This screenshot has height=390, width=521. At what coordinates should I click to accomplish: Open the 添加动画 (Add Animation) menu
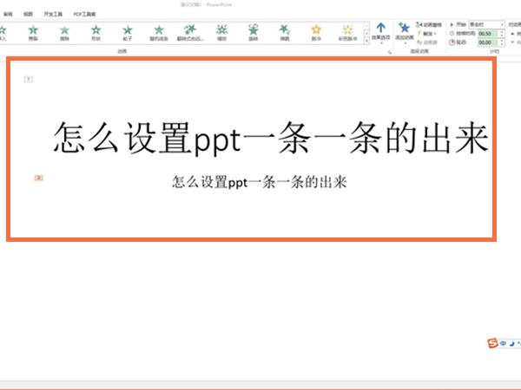pyautogui.click(x=403, y=33)
